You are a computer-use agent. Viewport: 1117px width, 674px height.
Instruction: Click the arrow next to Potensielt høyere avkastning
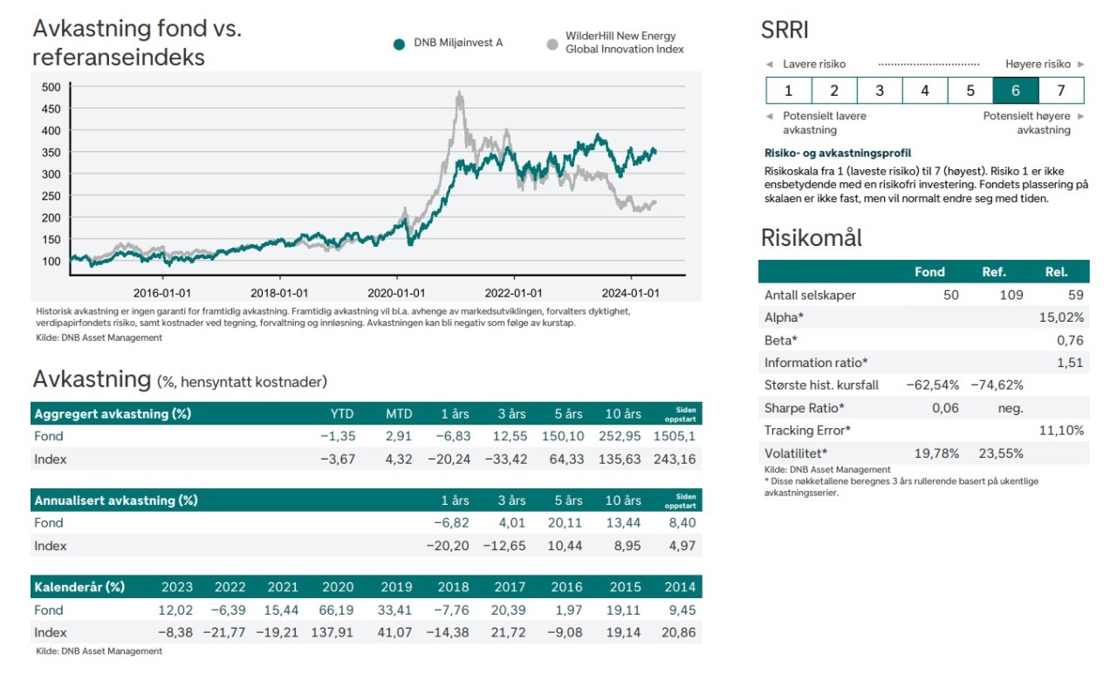pyautogui.click(x=1080, y=116)
